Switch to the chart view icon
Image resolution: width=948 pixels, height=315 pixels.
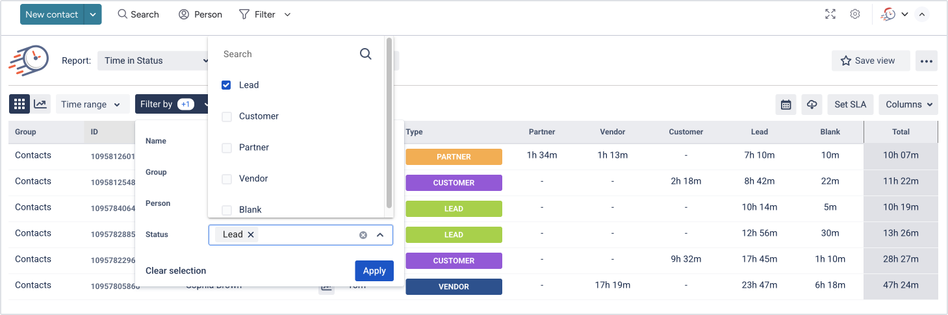(41, 104)
